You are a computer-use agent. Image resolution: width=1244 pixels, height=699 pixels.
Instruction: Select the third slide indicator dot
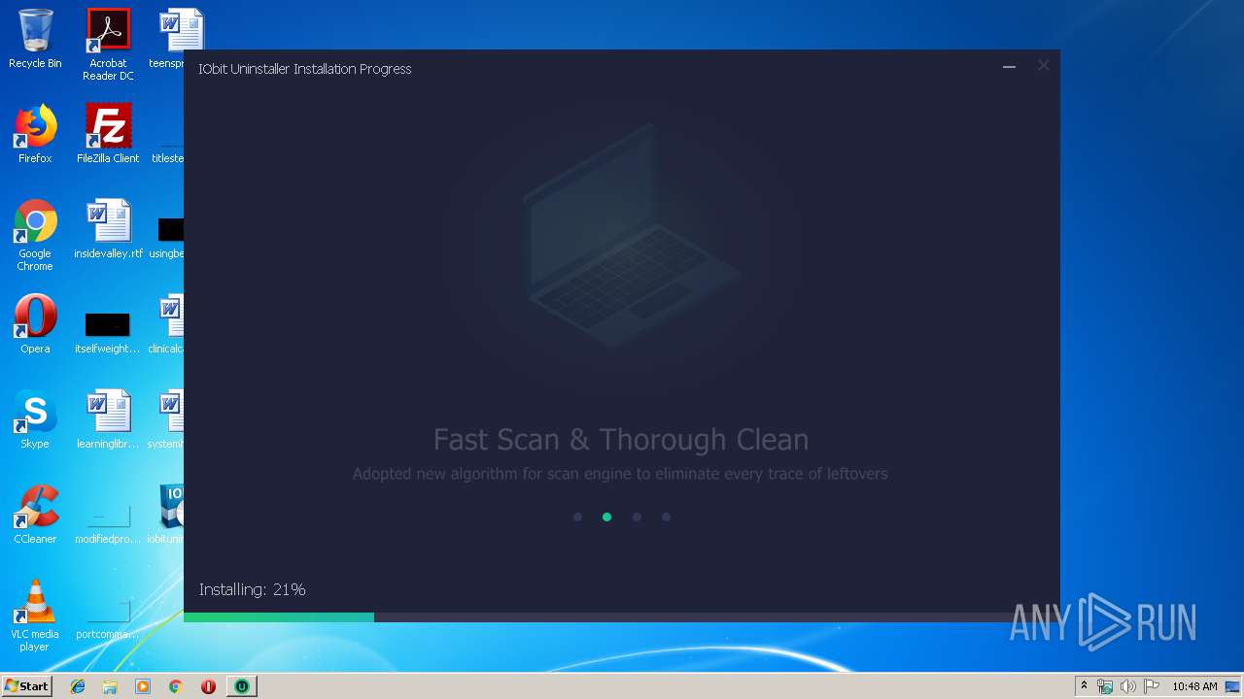click(637, 517)
